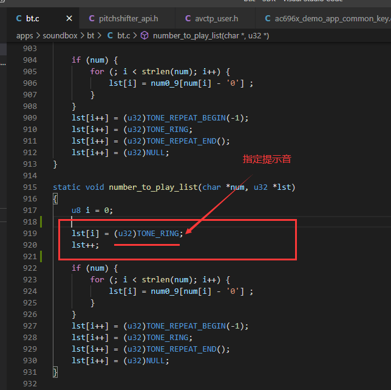Image resolution: width=391 pixels, height=390 pixels.
Task: Select 'soundbox' in the breadcrumb path
Action: [x=60, y=36]
